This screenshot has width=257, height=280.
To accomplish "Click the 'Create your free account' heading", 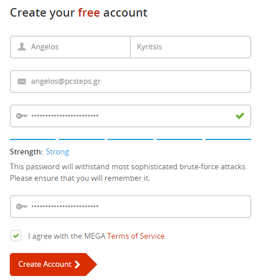I will point(79,13).
